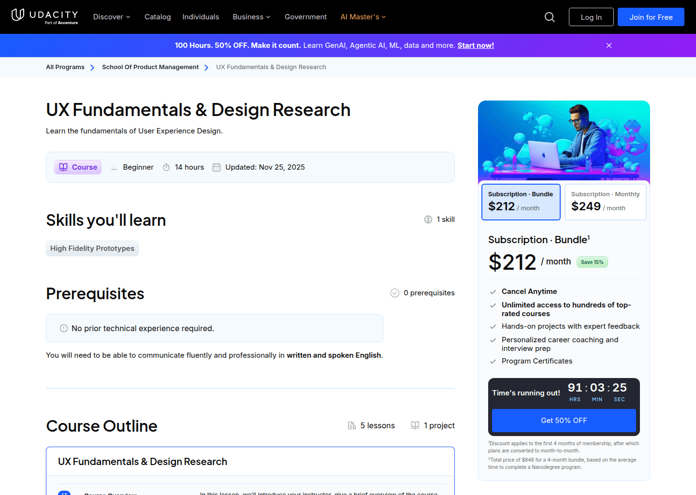The image size is (696, 495).
Task: Go to the Catalog menu item
Action: click(x=158, y=16)
